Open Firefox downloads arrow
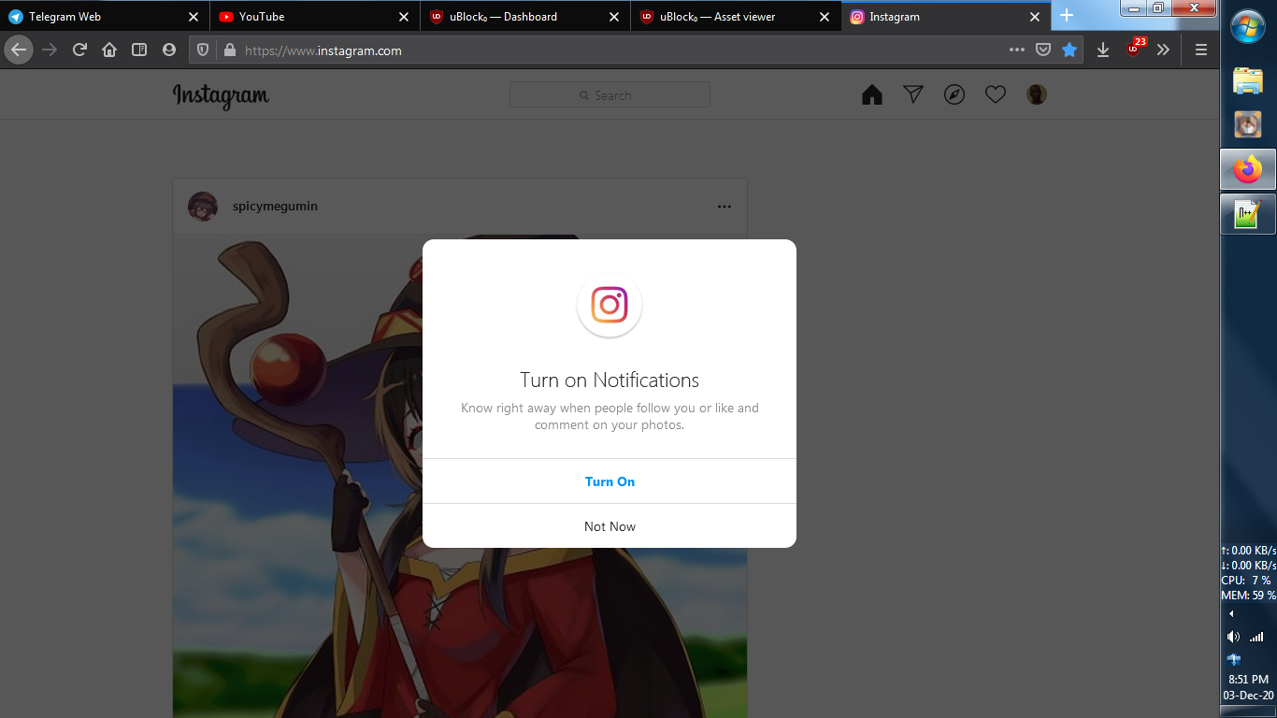The height and width of the screenshot is (718, 1277). (1102, 50)
